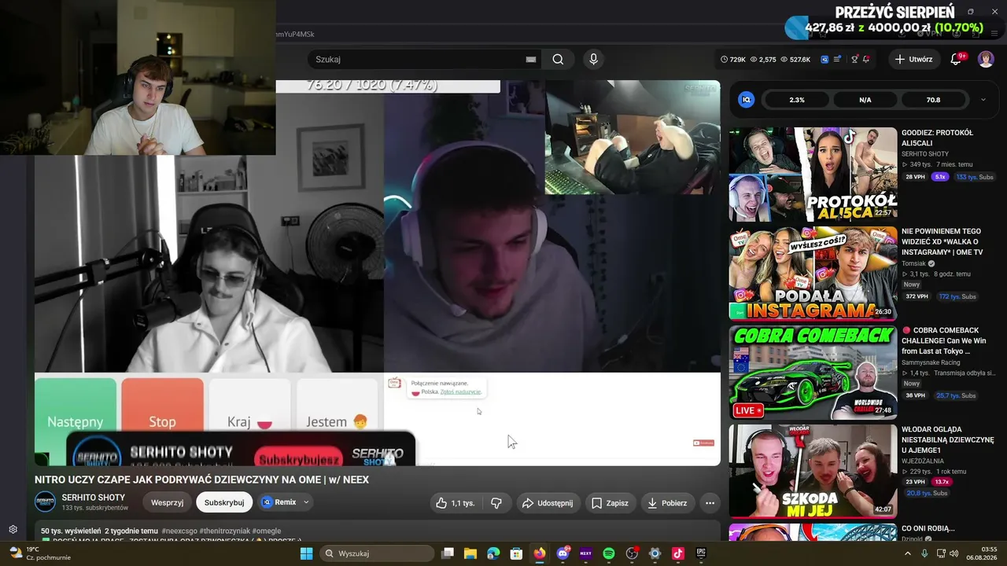This screenshot has height=566, width=1007.
Task: Click the 729K clock stat in header
Action: point(732,59)
